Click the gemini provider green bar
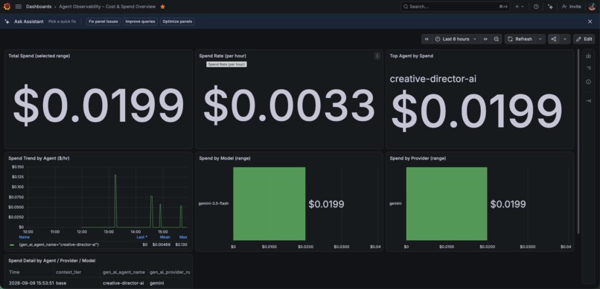This screenshot has width=600, height=289. click(447, 204)
